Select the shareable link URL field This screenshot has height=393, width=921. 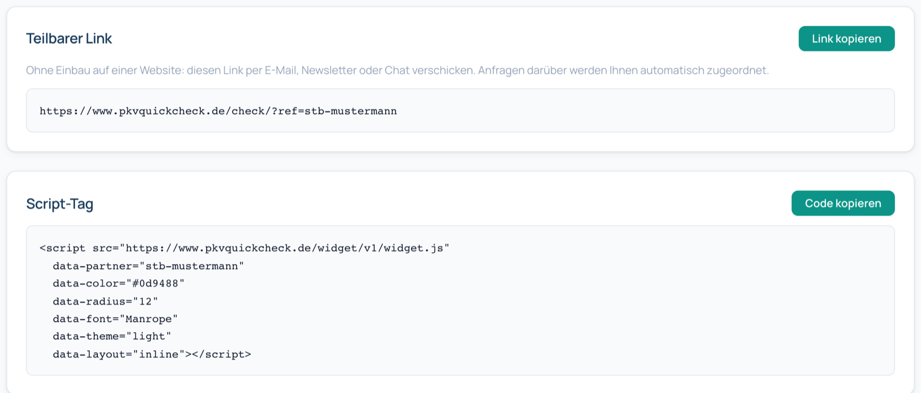[x=460, y=110]
